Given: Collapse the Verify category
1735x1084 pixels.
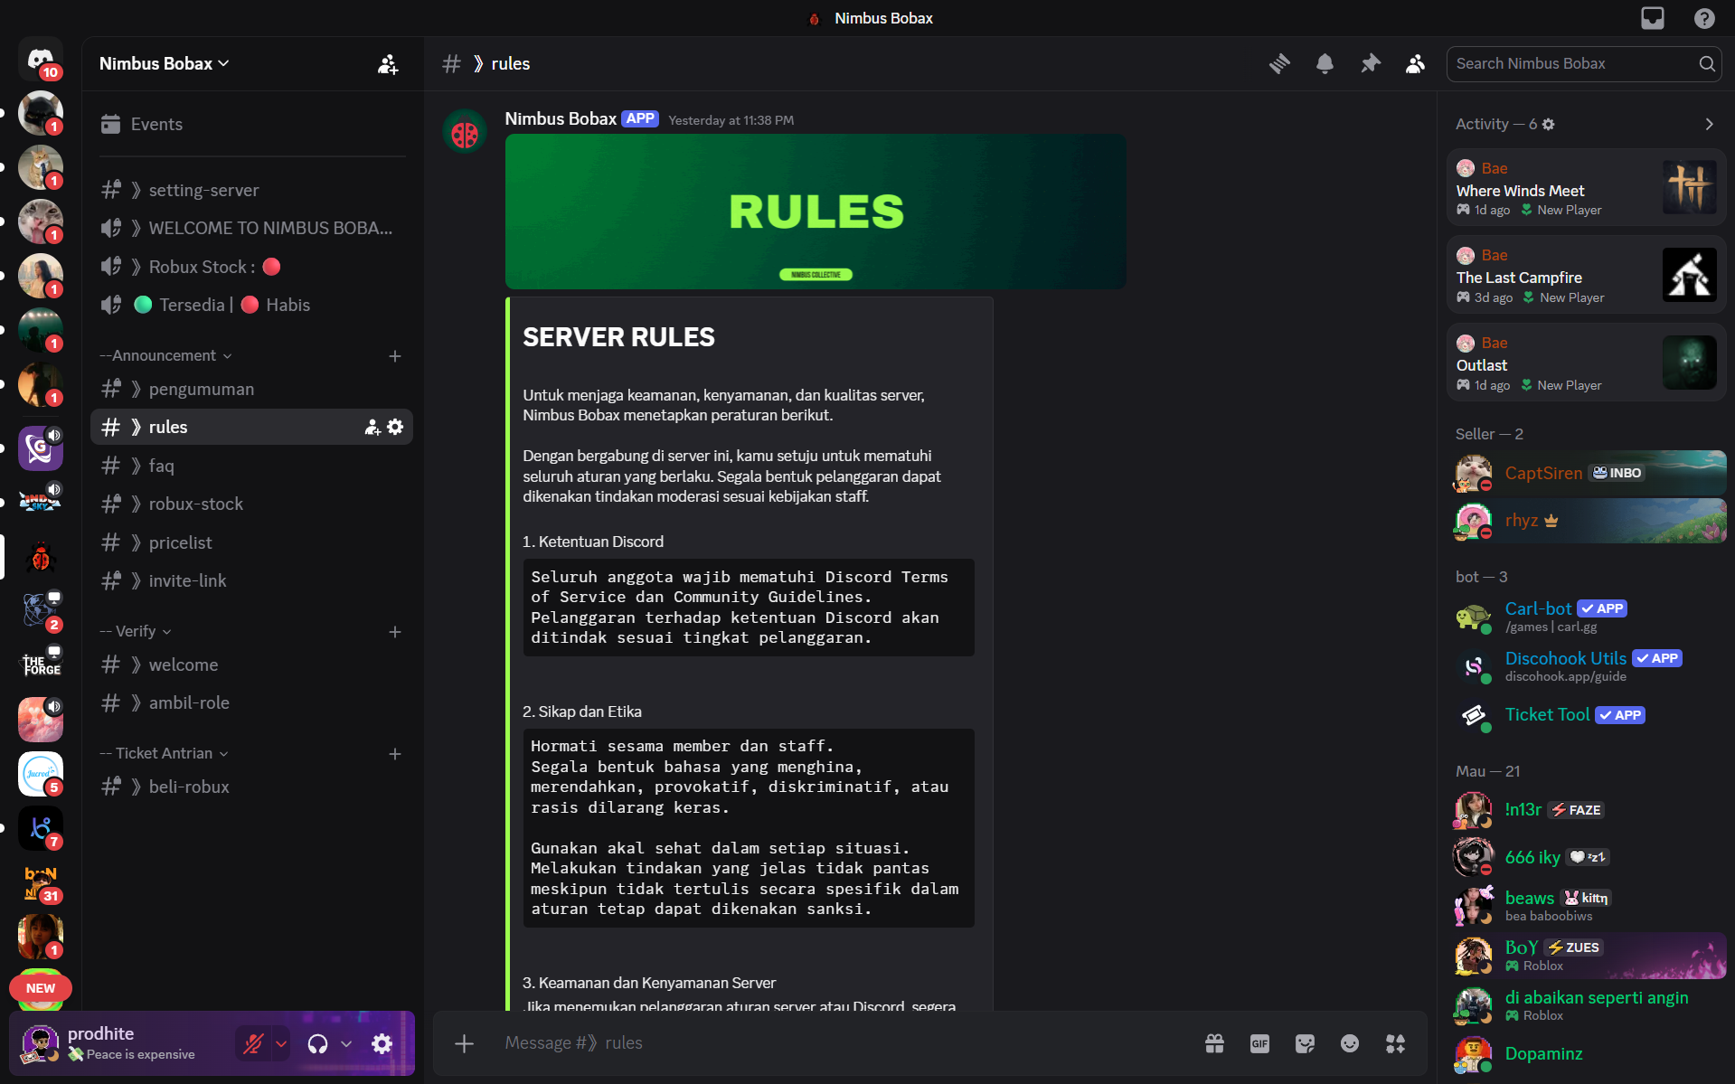Looking at the screenshot, I should pos(136,631).
